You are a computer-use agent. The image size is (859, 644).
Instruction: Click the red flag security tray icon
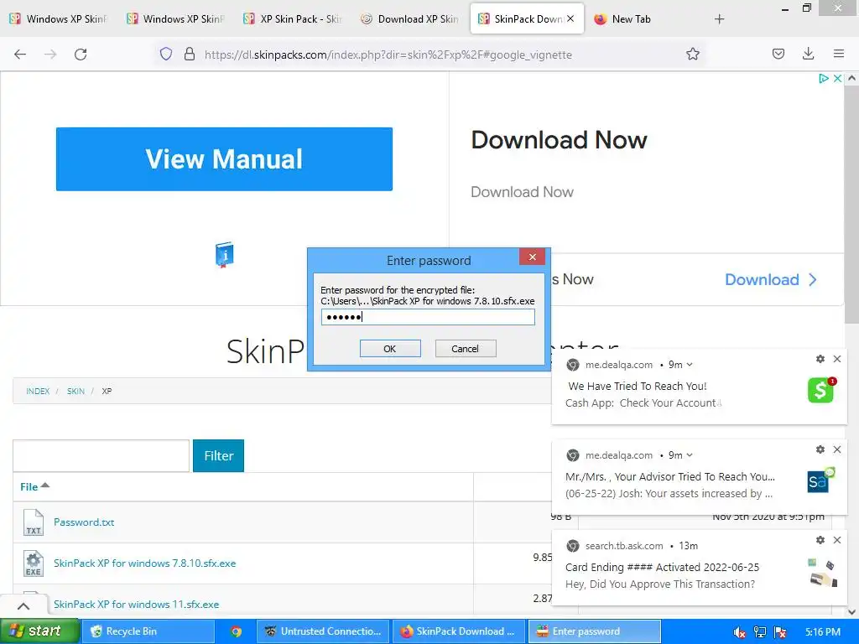(x=780, y=632)
